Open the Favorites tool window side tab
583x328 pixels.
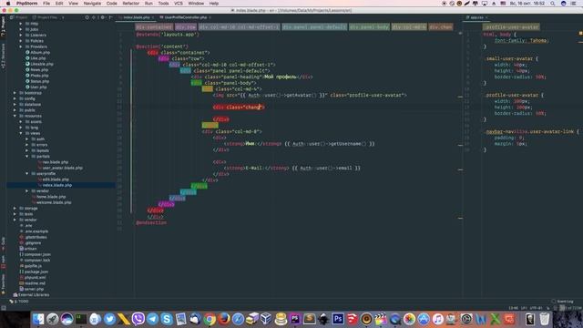(3, 284)
